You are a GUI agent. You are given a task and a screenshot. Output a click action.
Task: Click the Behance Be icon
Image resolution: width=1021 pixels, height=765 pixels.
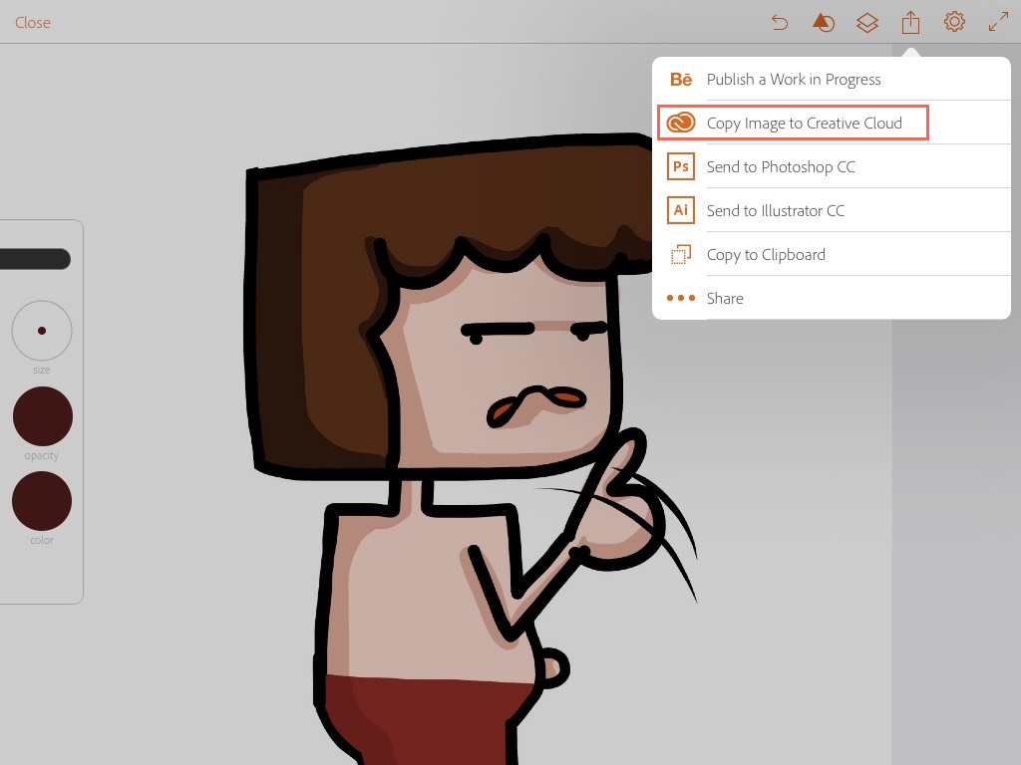tap(681, 80)
